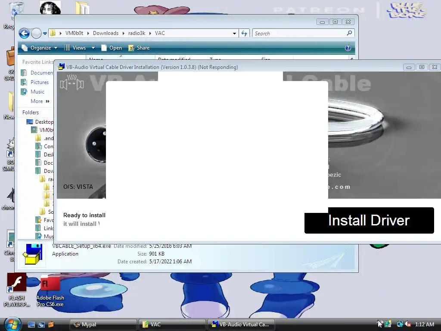Open Pictures favorite link
Screen dimensions: 441x331
coord(35,82)
